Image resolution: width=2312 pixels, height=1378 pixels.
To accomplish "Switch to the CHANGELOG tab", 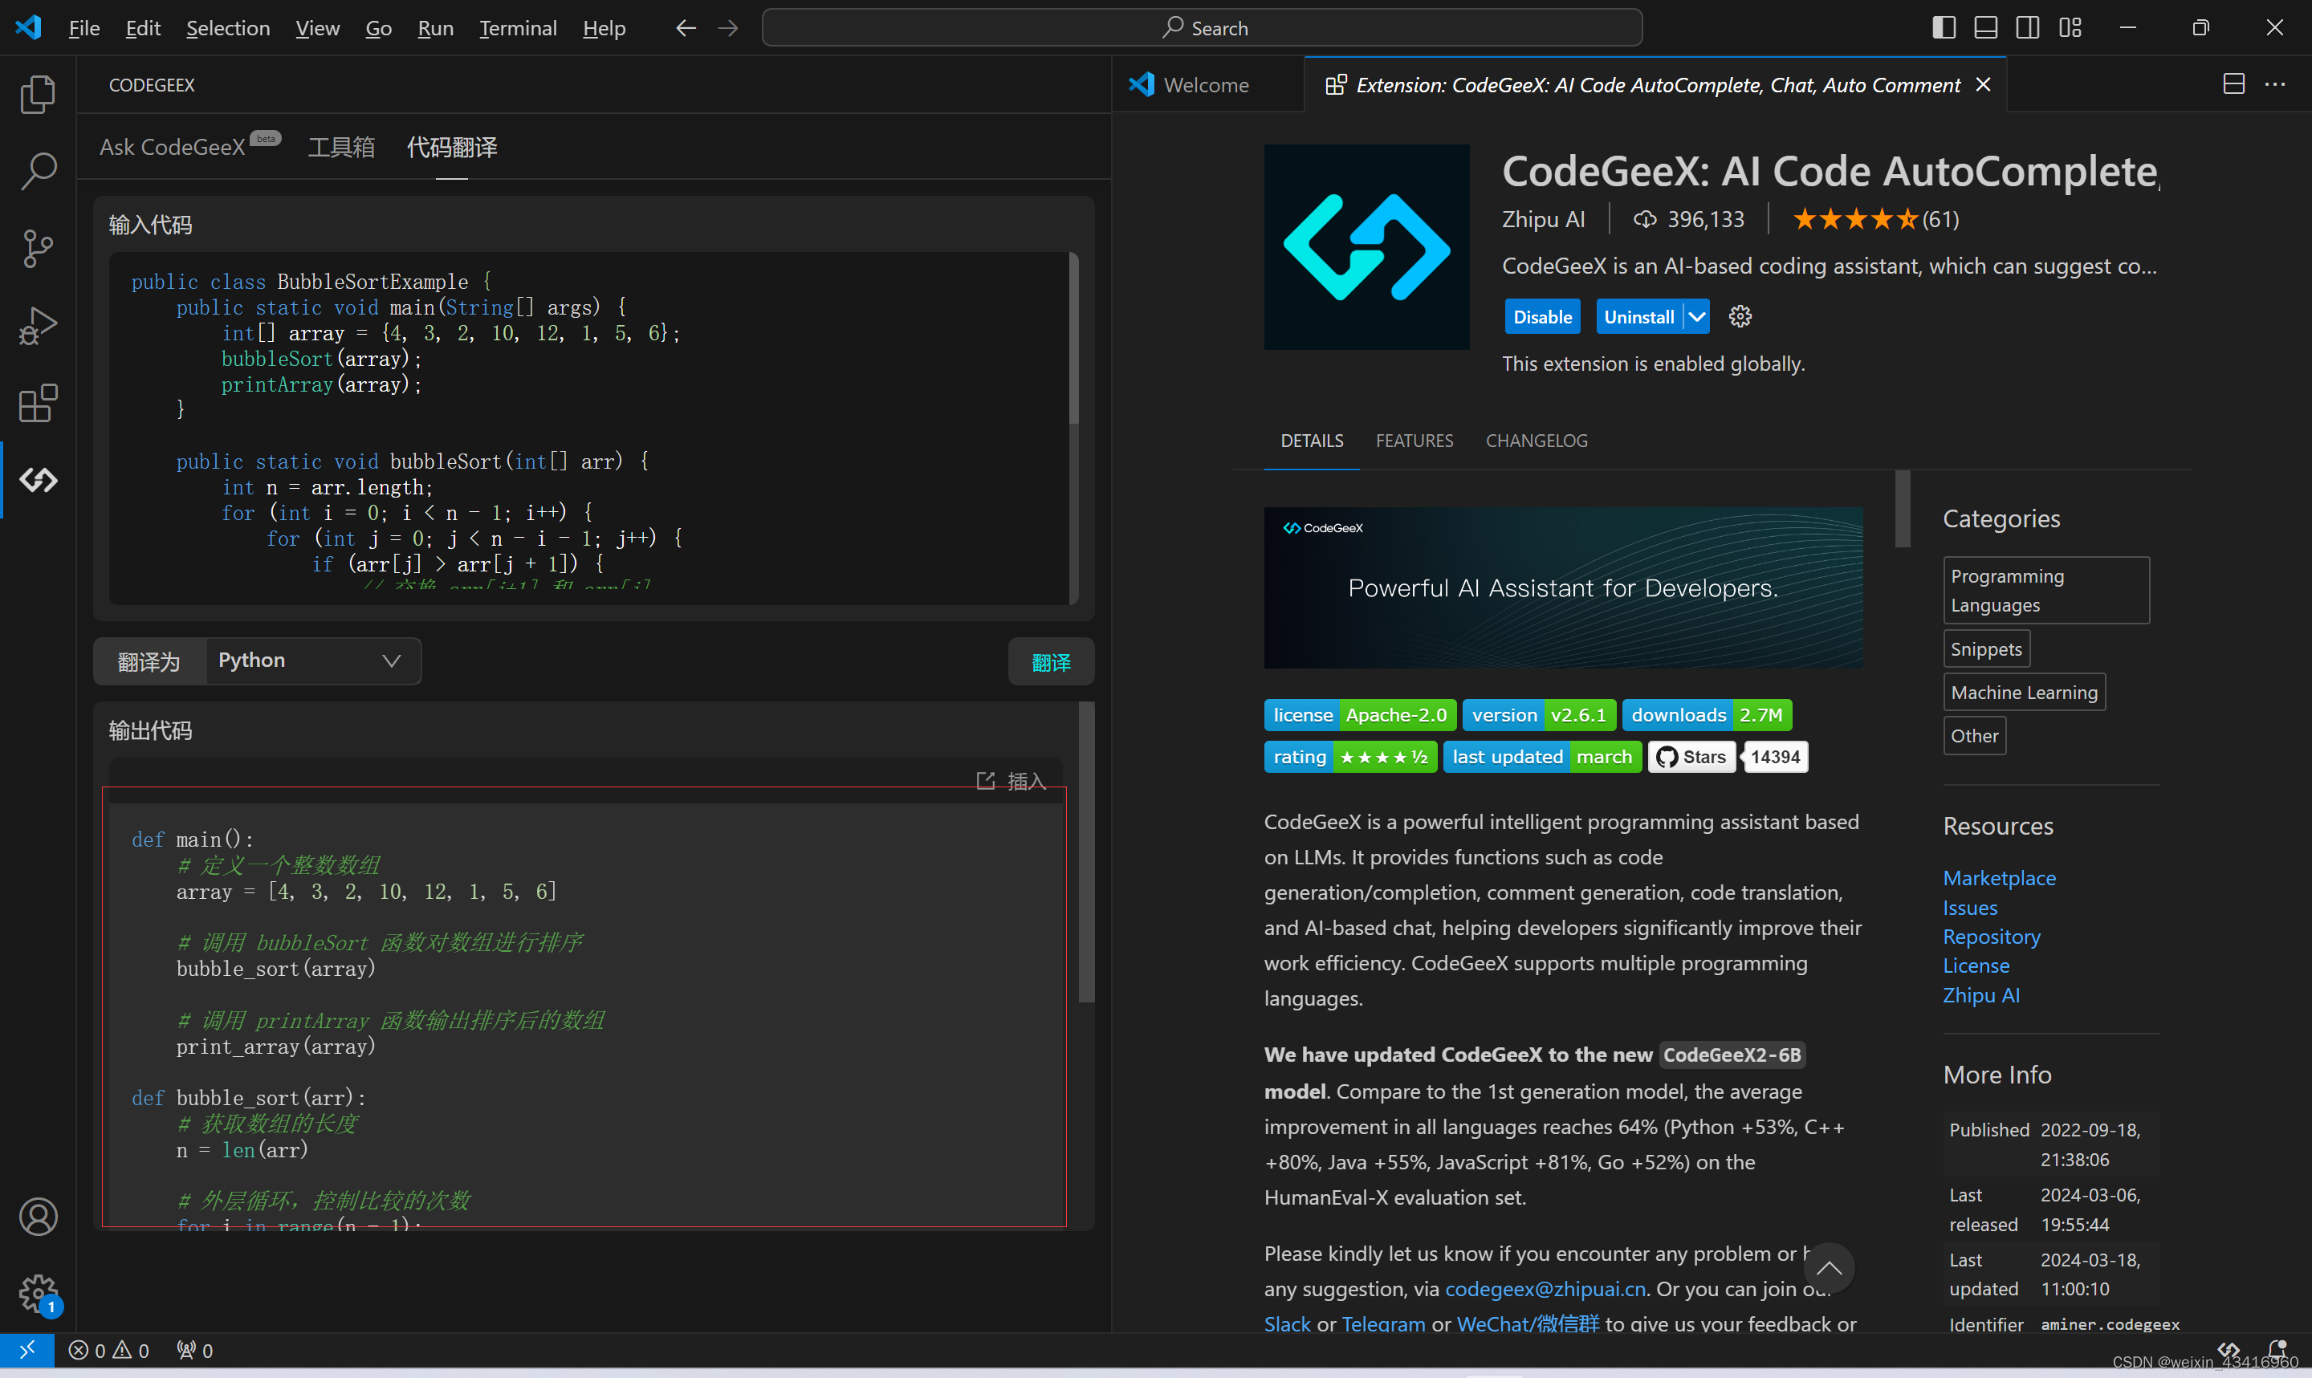I will click(1537, 441).
